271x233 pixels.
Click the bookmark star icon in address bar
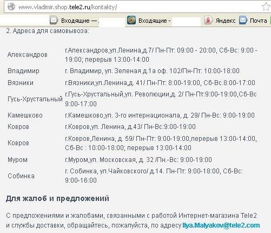pyautogui.click(x=266, y=7)
